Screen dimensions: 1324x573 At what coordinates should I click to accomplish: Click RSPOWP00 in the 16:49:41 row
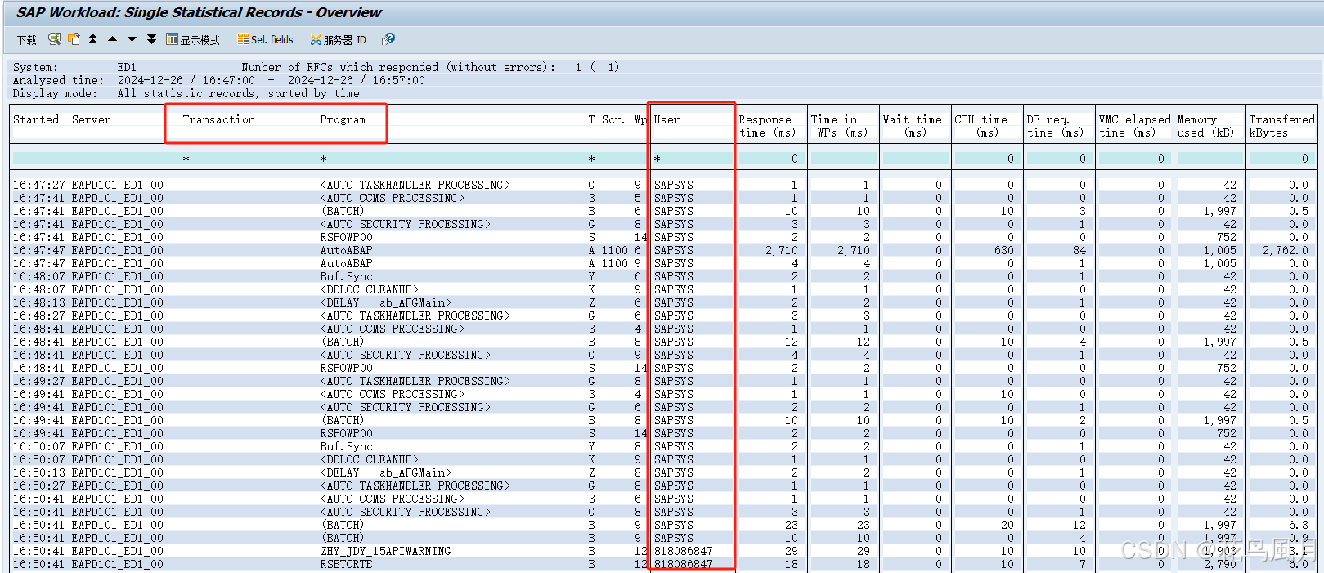tap(346, 433)
